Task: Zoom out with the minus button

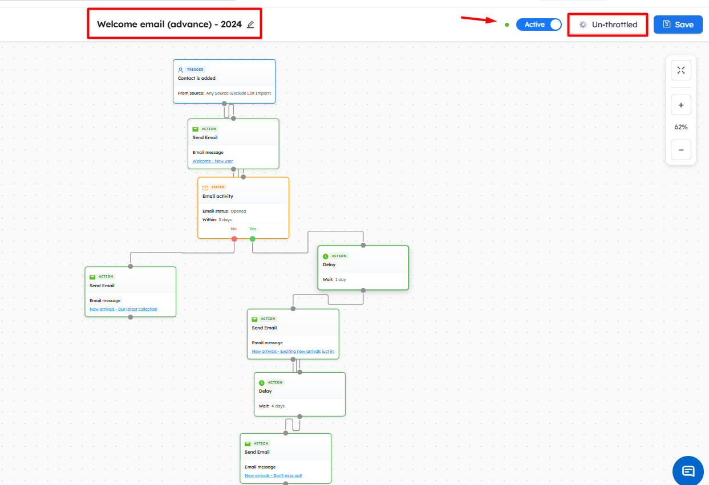Action: click(680, 150)
